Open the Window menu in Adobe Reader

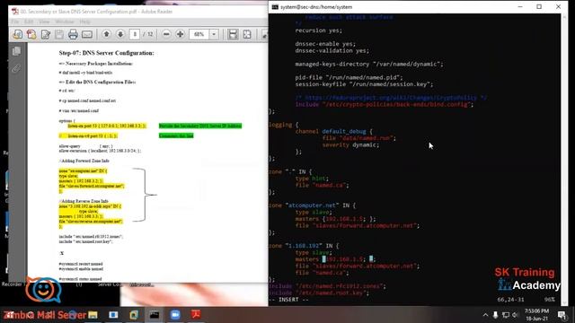tap(65, 22)
